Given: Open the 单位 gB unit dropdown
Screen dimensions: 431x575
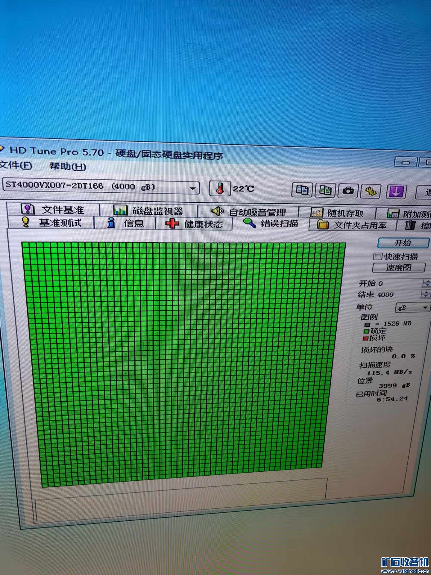Looking at the screenshot, I should (412, 308).
